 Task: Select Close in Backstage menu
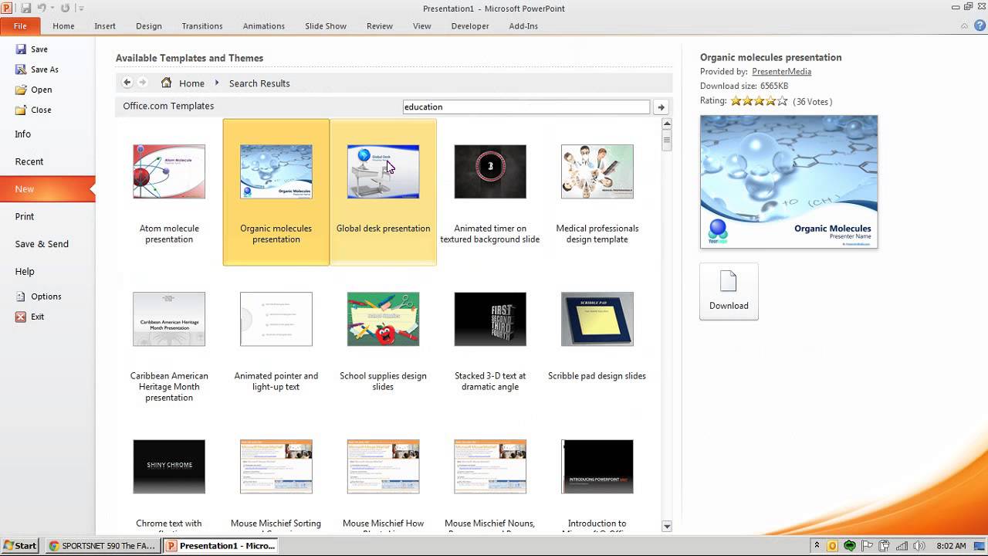pyautogui.click(x=34, y=110)
